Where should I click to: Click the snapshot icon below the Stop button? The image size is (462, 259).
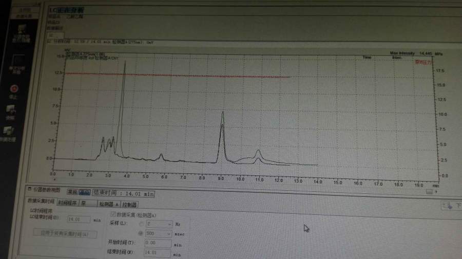point(11,110)
